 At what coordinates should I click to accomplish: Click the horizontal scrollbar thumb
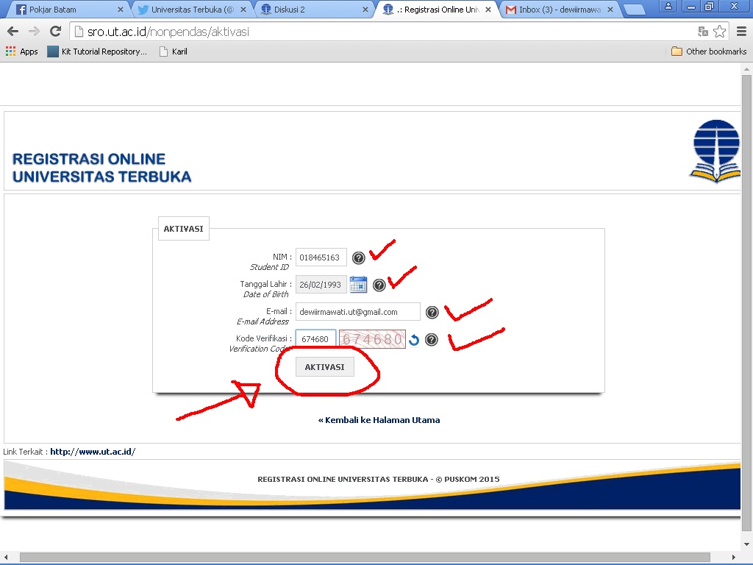click(365, 558)
